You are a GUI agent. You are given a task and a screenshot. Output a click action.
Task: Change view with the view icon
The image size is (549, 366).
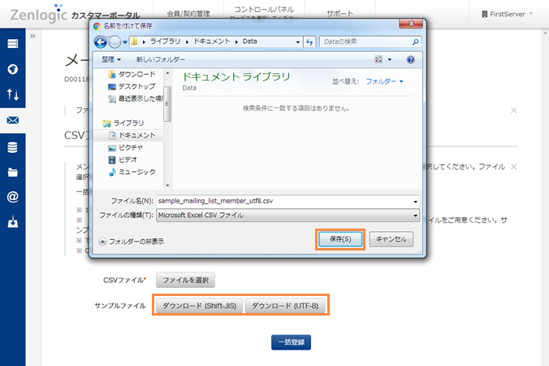click(378, 59)
